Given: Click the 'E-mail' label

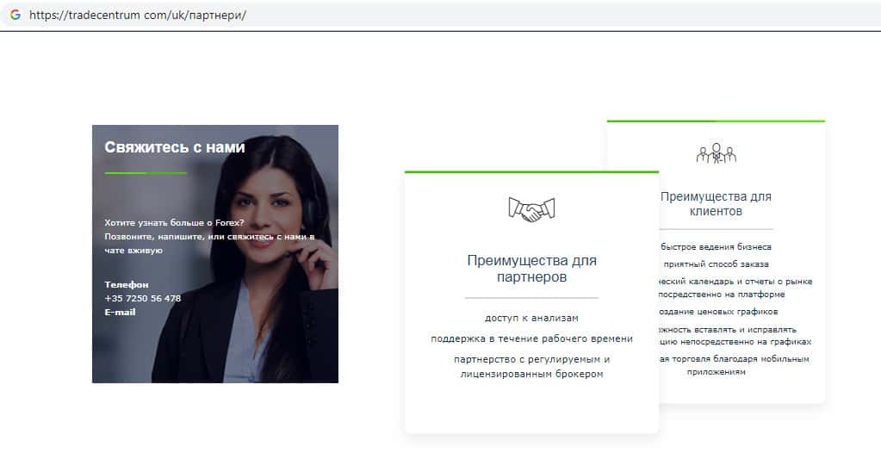Looking at the screenshot, I should click(x=121, y=312).
